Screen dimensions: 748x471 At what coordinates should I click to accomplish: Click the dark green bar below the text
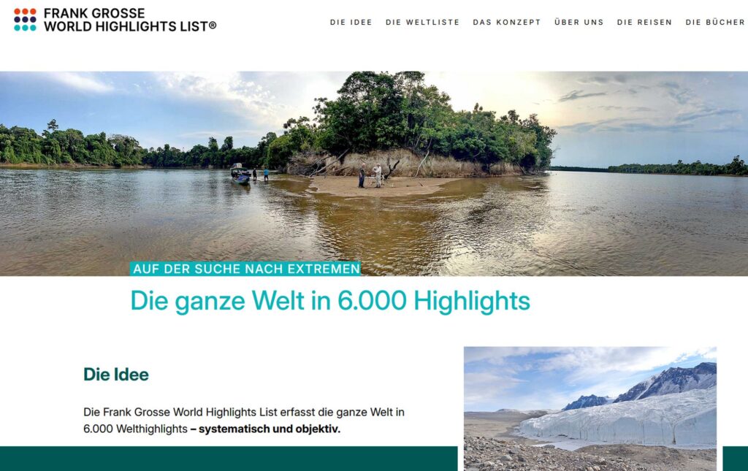229,459
